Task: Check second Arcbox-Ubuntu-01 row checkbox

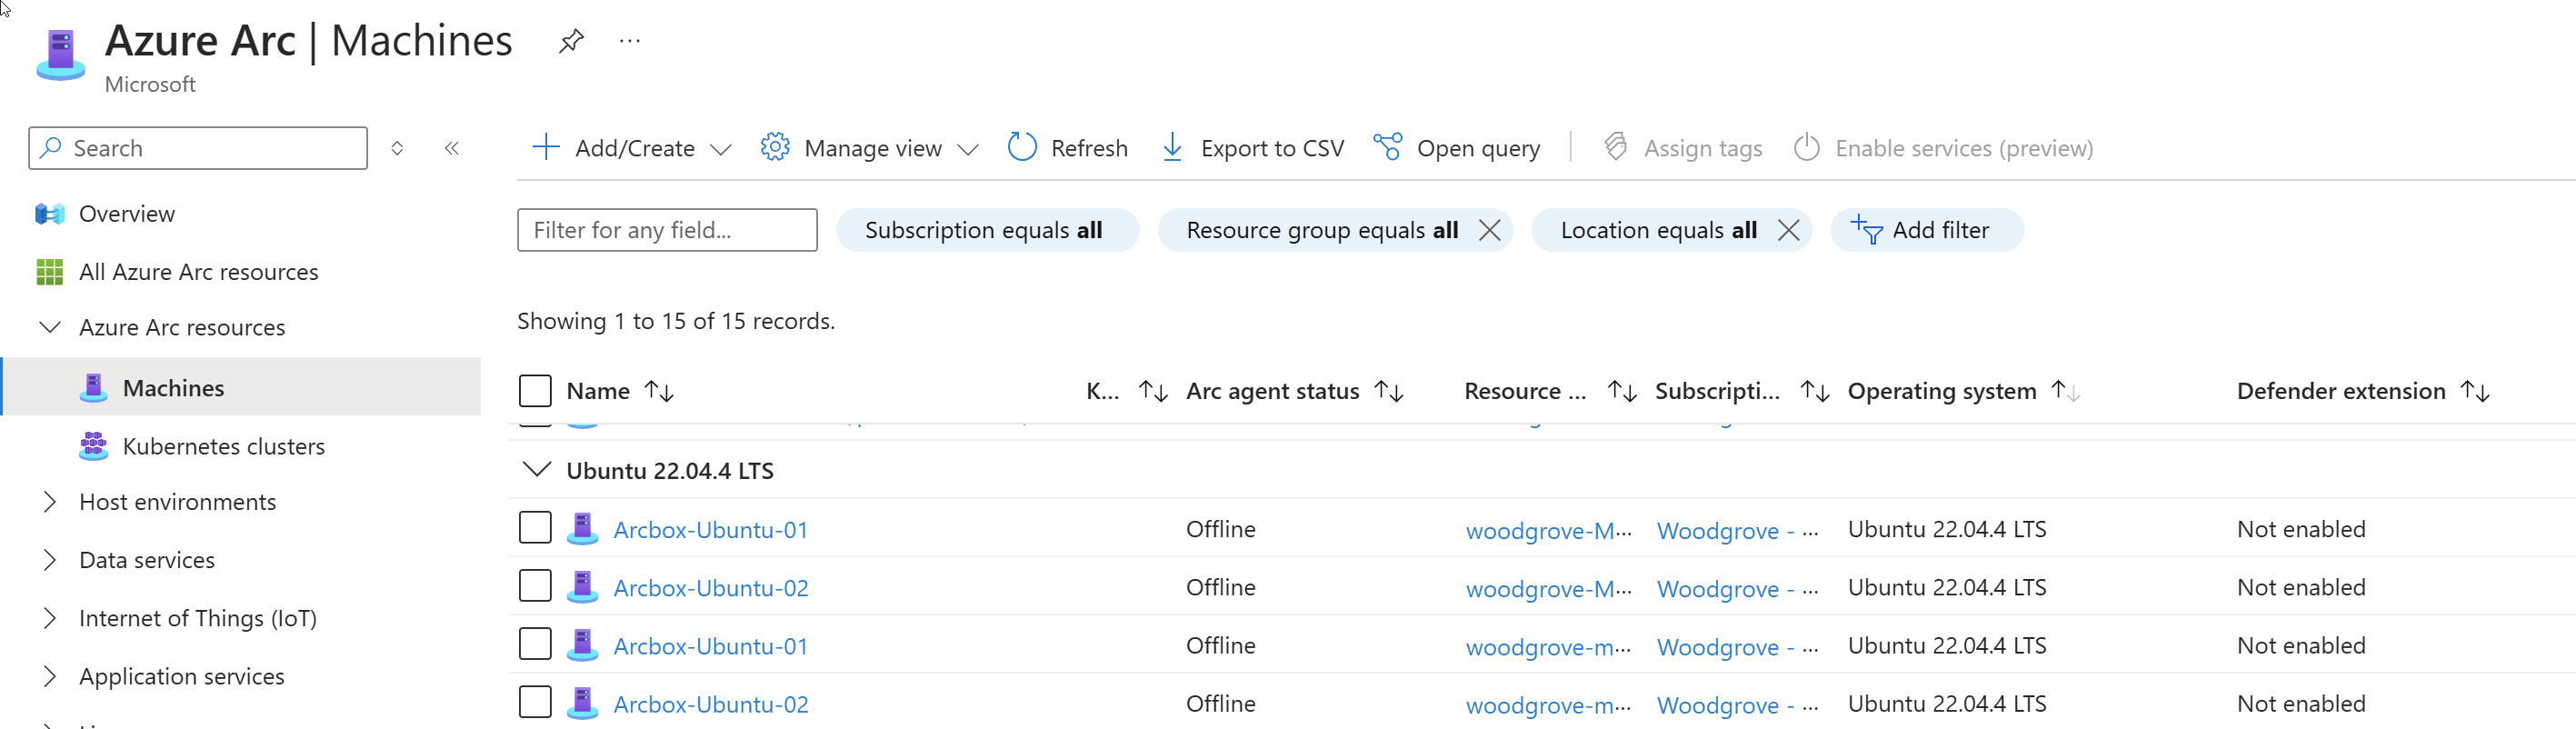Action: [x=535, y=643]
